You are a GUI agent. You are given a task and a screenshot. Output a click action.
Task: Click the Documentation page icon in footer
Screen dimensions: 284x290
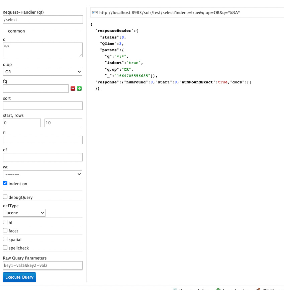175,289
